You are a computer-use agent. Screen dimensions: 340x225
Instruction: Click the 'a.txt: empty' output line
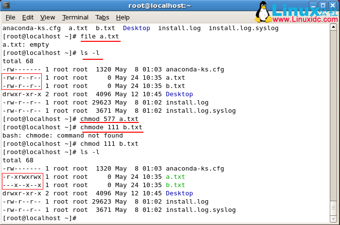tap(26, 45)
